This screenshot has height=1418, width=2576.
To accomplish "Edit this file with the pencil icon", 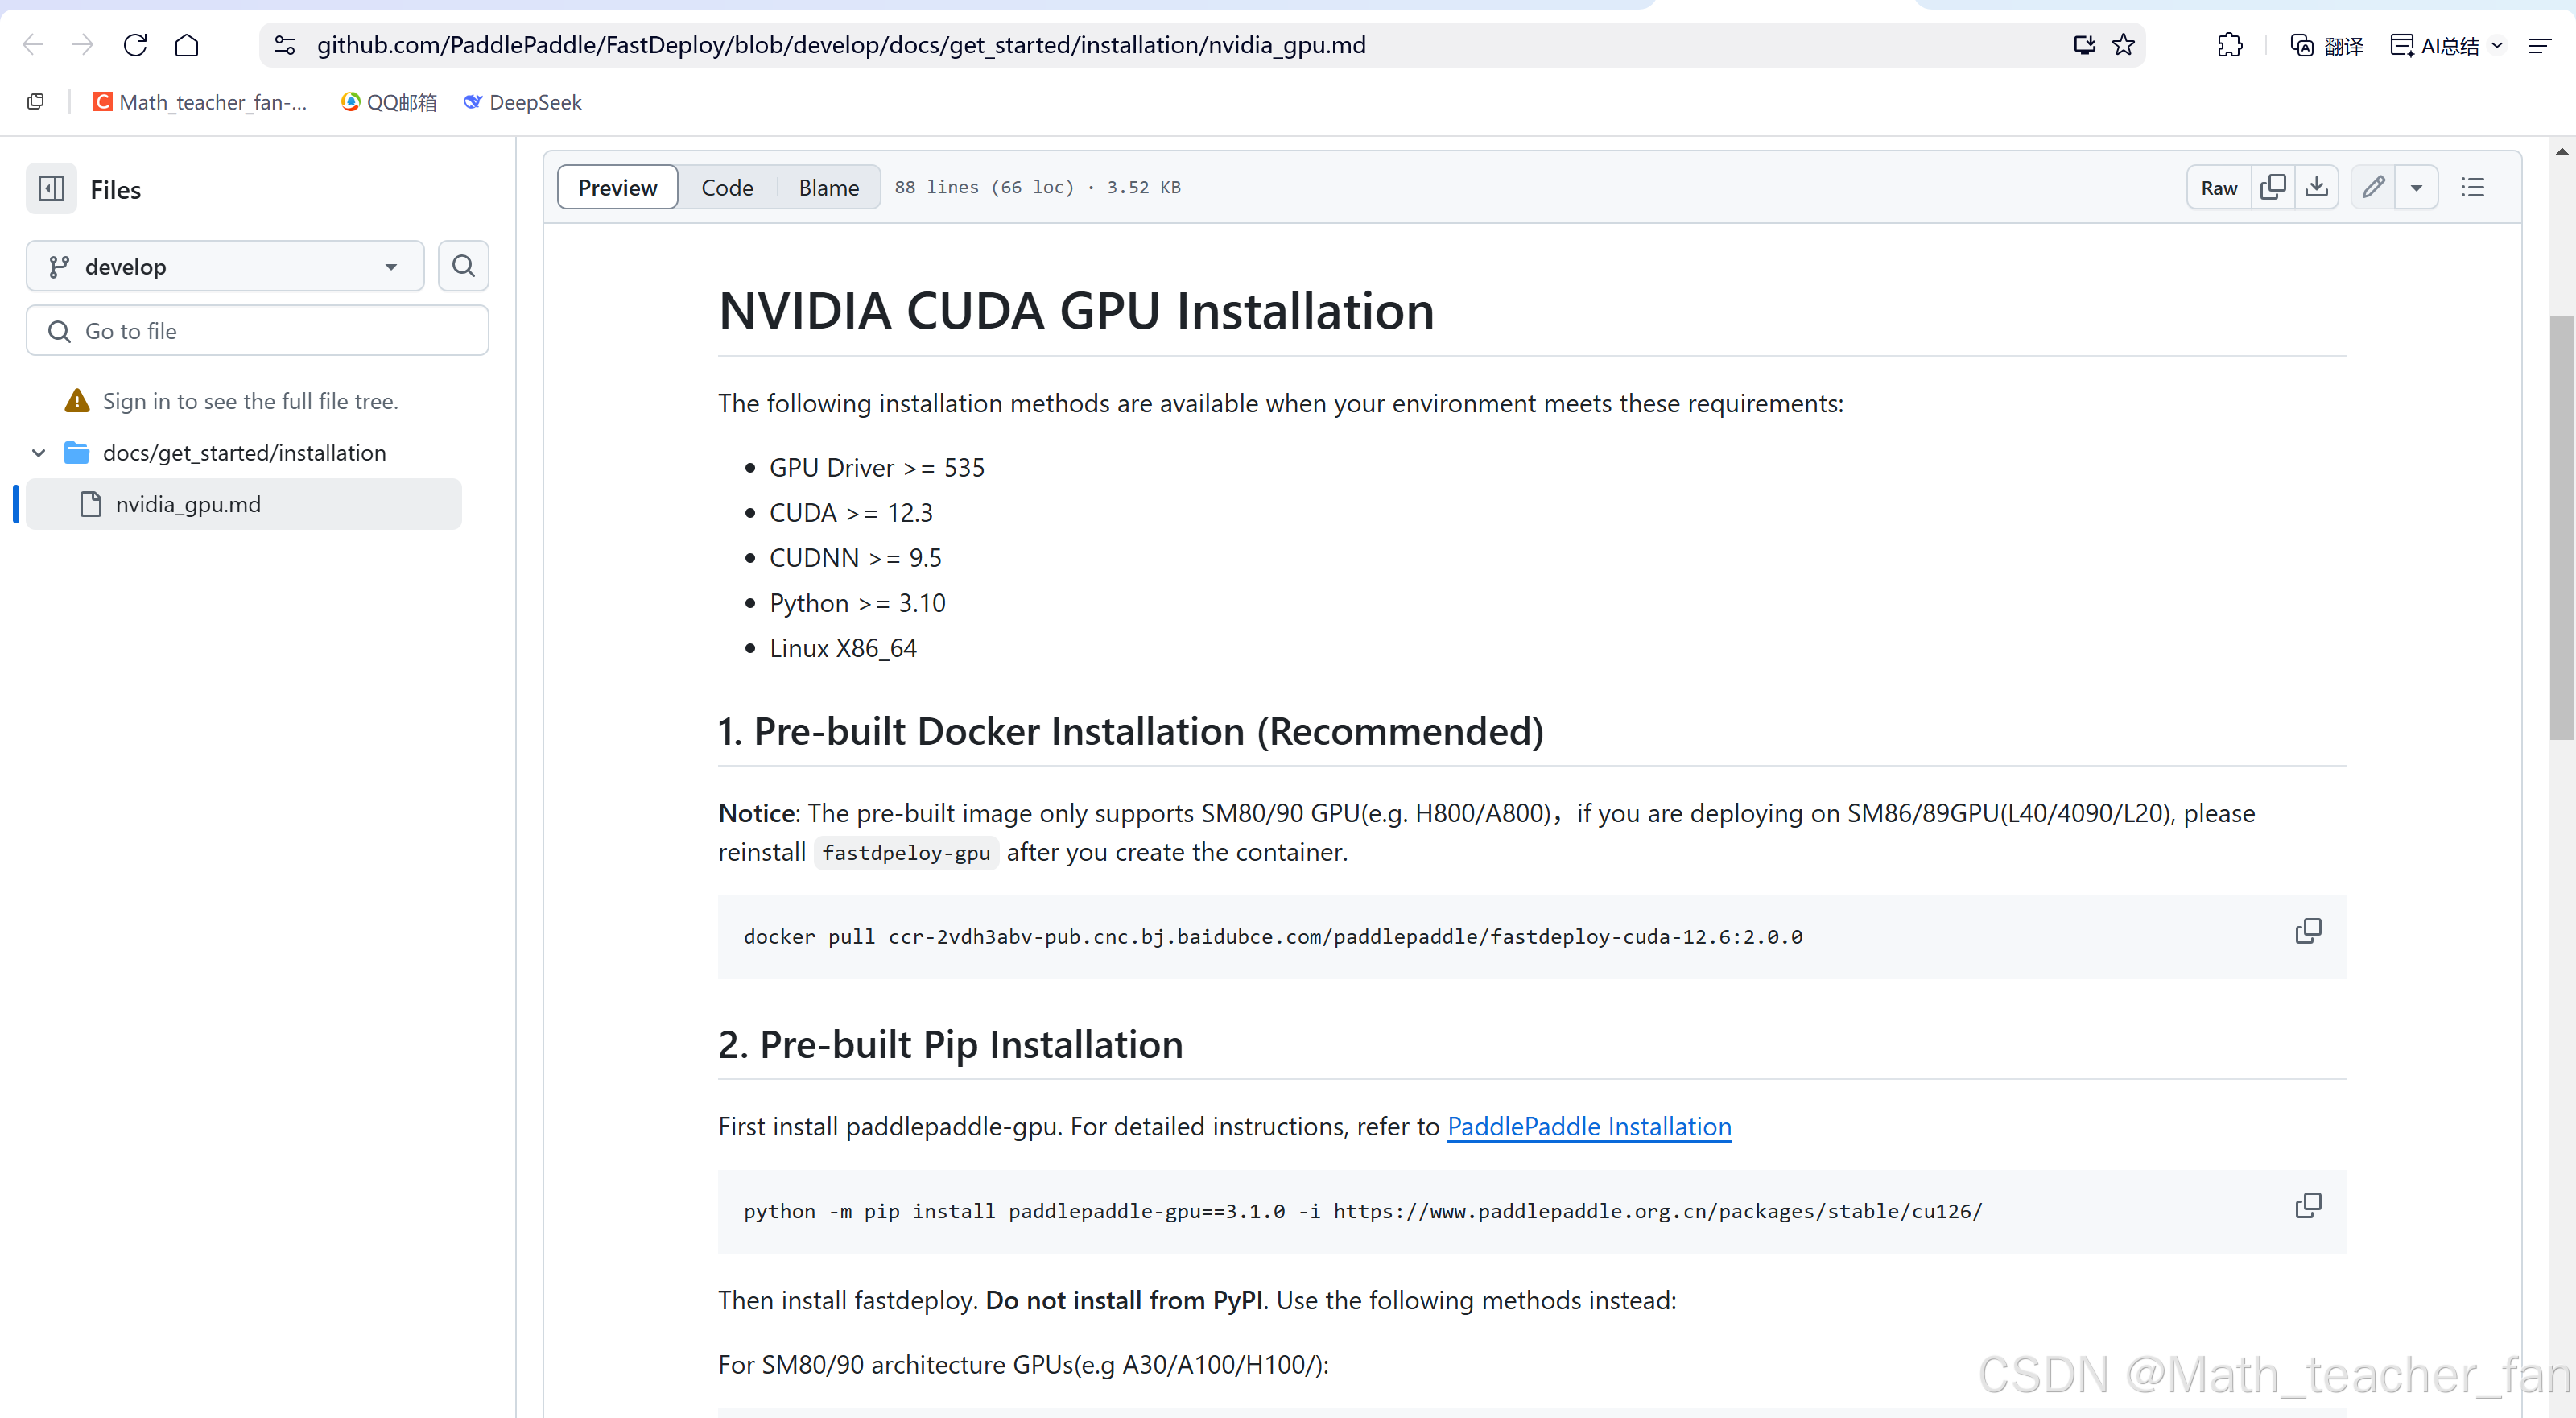I will click(2373, 187).
